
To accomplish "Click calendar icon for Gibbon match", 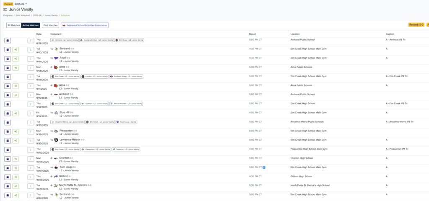I will (8, 177).
